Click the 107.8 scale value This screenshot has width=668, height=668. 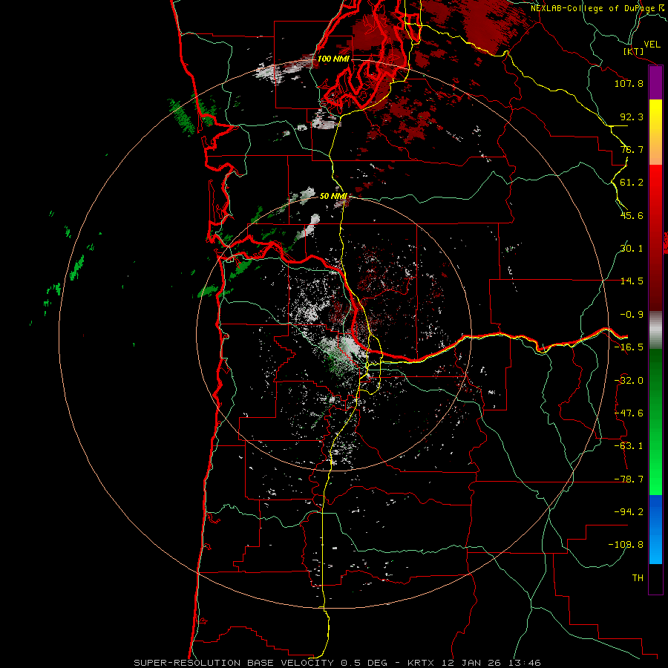tap(629, 83)
